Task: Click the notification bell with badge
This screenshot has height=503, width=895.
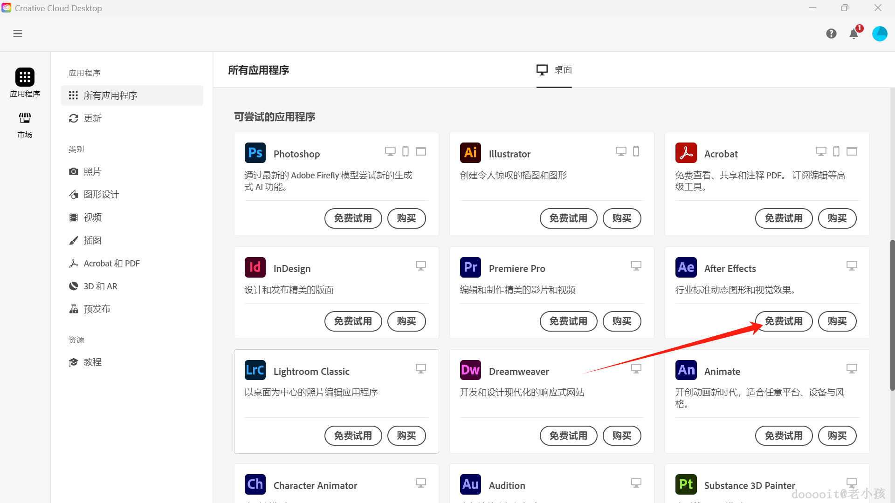Action: coord(854,34)
